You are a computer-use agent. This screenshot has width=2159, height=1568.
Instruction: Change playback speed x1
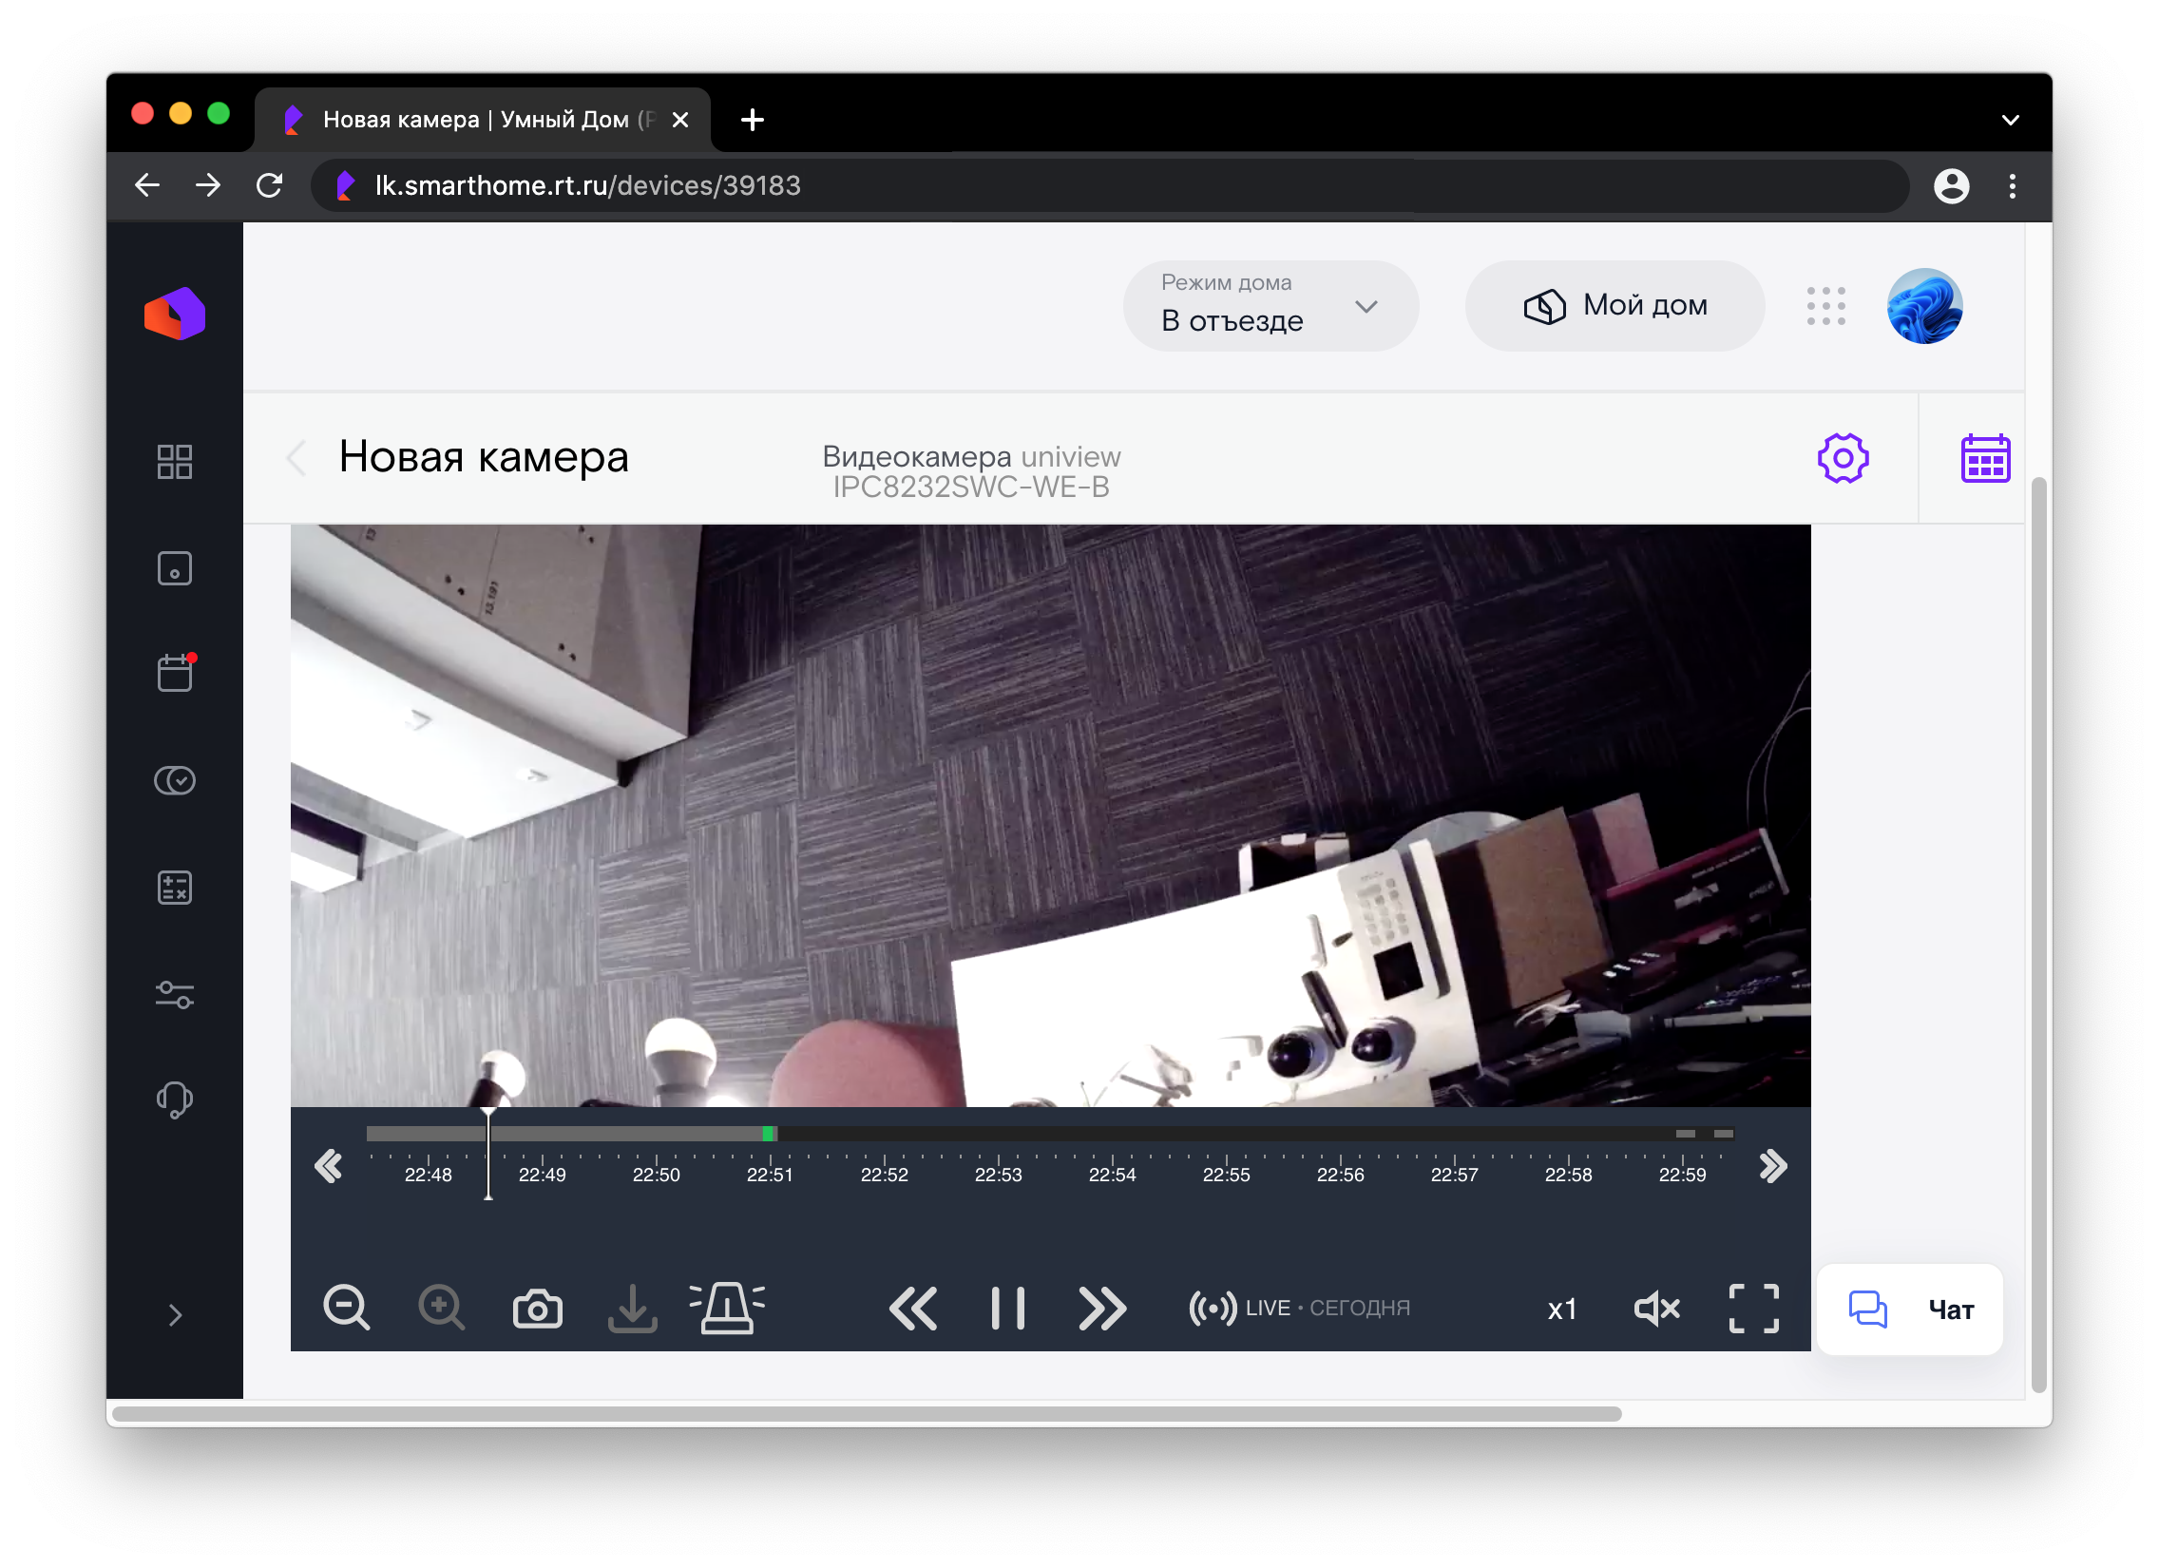[x=1561, y=1310]
